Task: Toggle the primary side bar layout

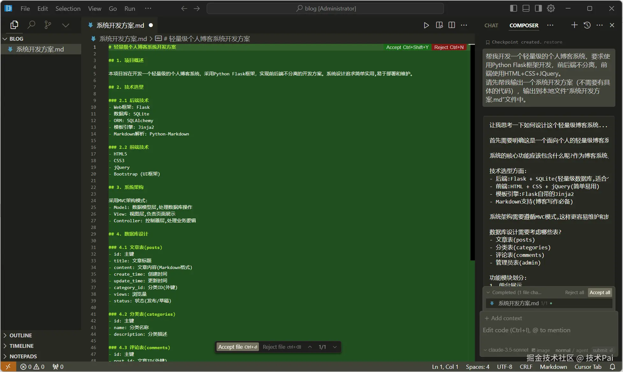Action: 513,9
